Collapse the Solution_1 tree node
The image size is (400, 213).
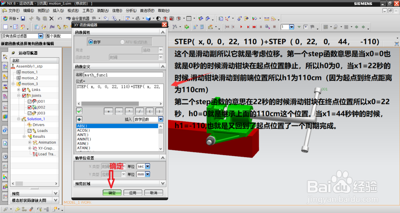(19, 119)
